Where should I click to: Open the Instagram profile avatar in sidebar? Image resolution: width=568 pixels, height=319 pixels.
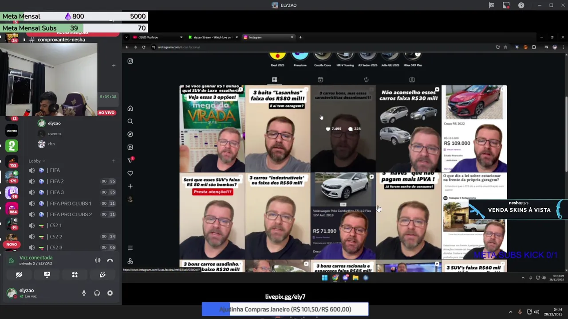[130, 199]
